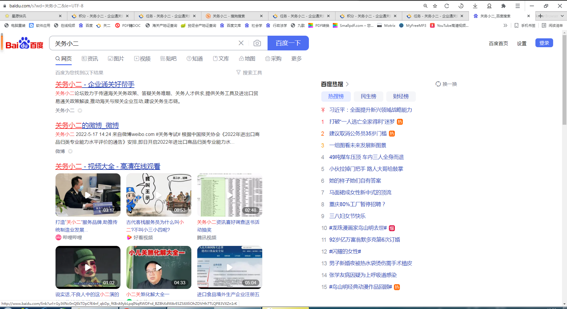Open hot topic 建议取消公务员35岁门槛
This screenshot has height=309, width=567.
coord(358,134)
